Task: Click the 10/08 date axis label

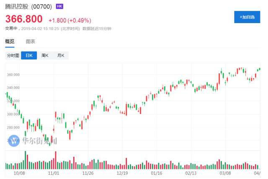Action: pyautogui.click(x=19, y=173)
